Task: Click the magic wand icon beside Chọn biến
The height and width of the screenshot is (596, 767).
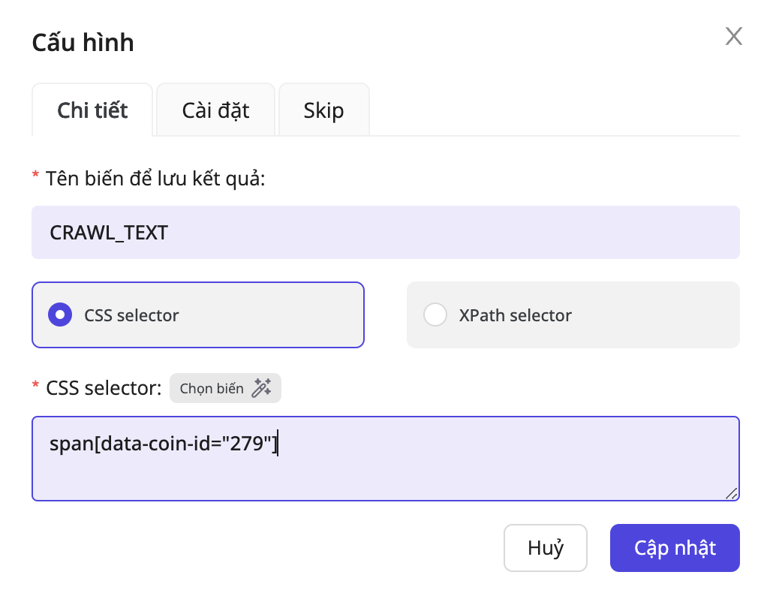Action: (261, 388)
